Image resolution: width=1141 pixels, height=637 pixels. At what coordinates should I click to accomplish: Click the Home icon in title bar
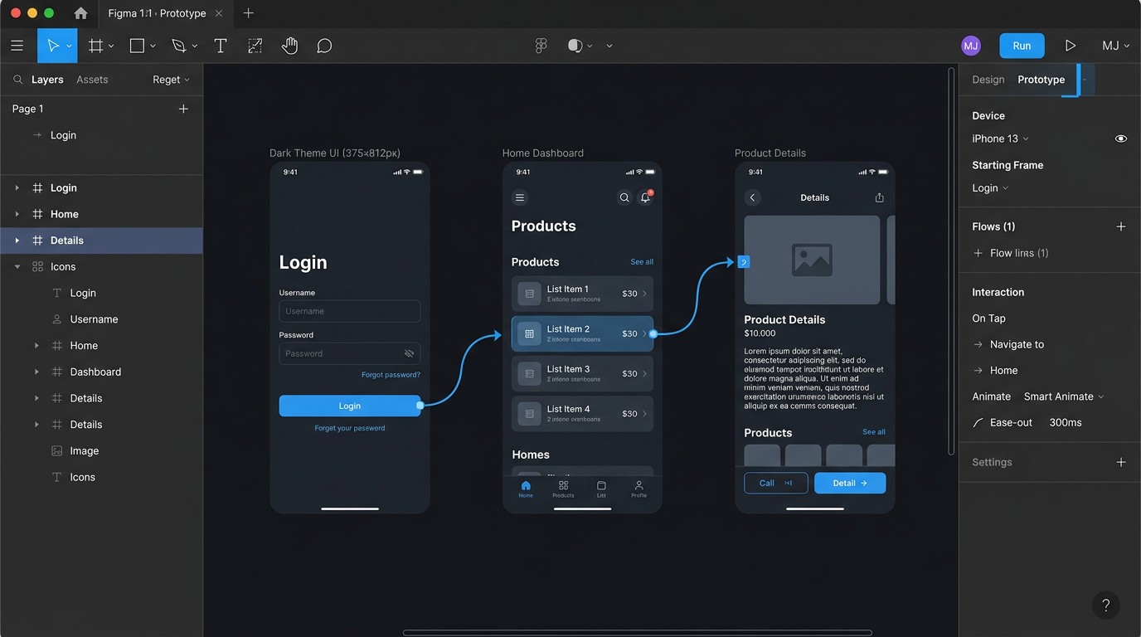80,13
